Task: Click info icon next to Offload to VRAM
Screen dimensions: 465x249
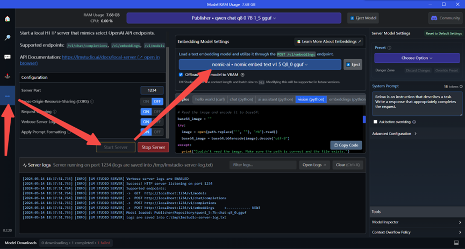Action: (242, 75)
